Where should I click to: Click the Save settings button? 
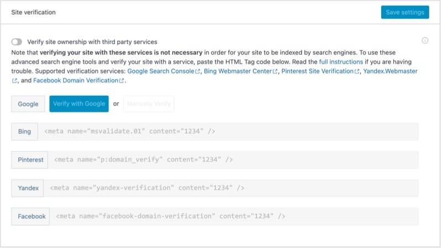[405, 12]
